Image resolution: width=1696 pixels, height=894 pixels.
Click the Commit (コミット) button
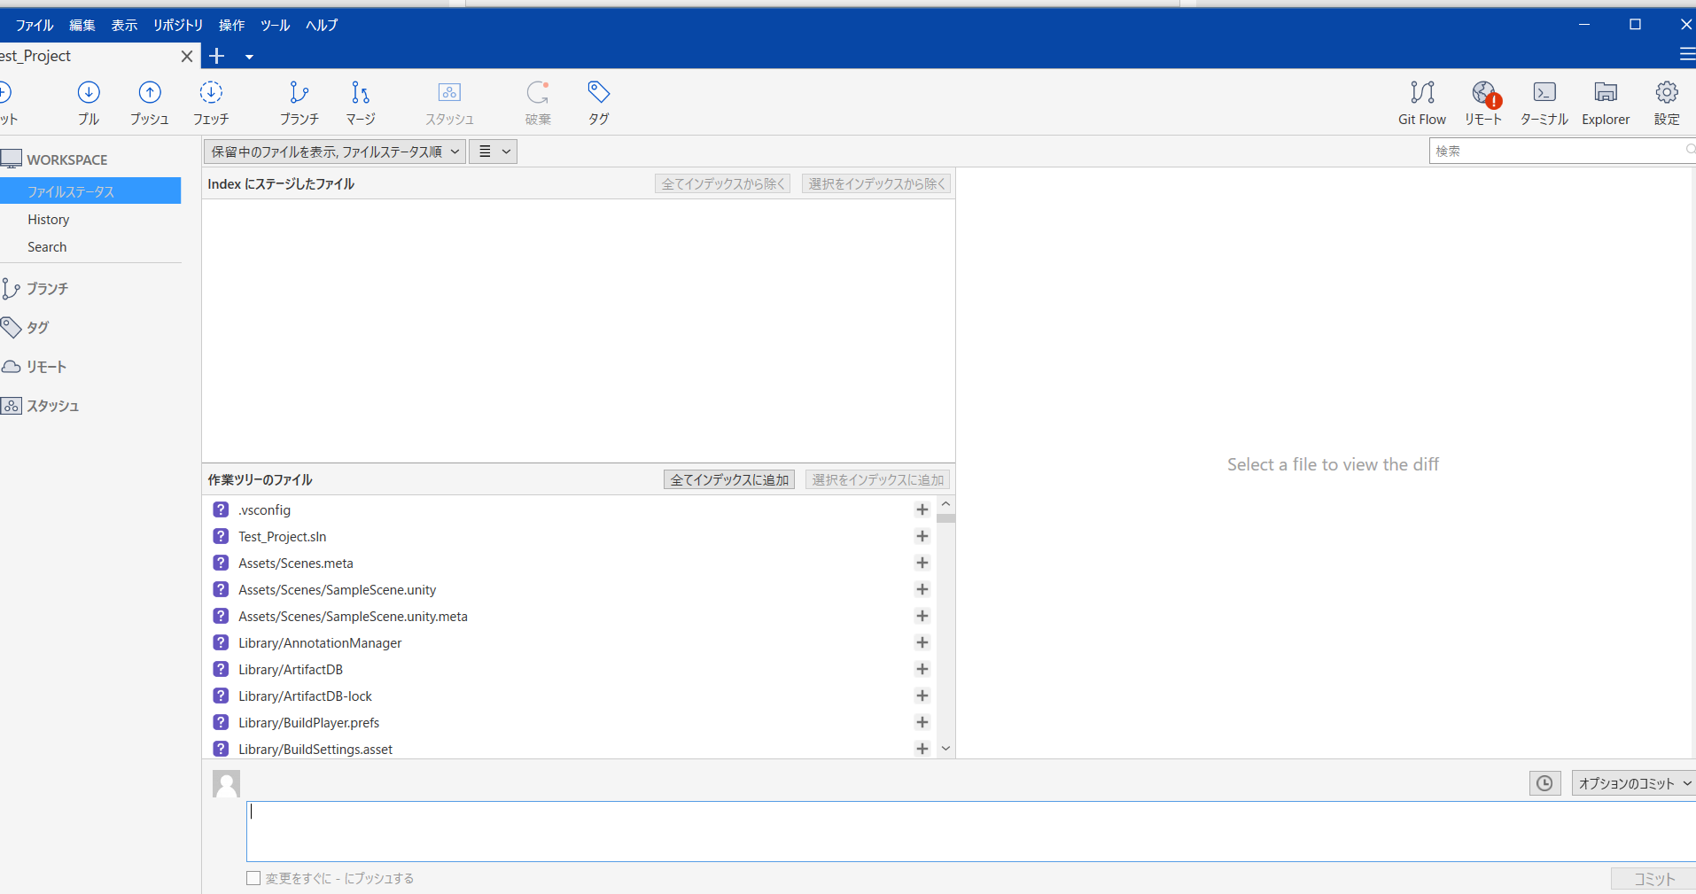(1654, 879)
